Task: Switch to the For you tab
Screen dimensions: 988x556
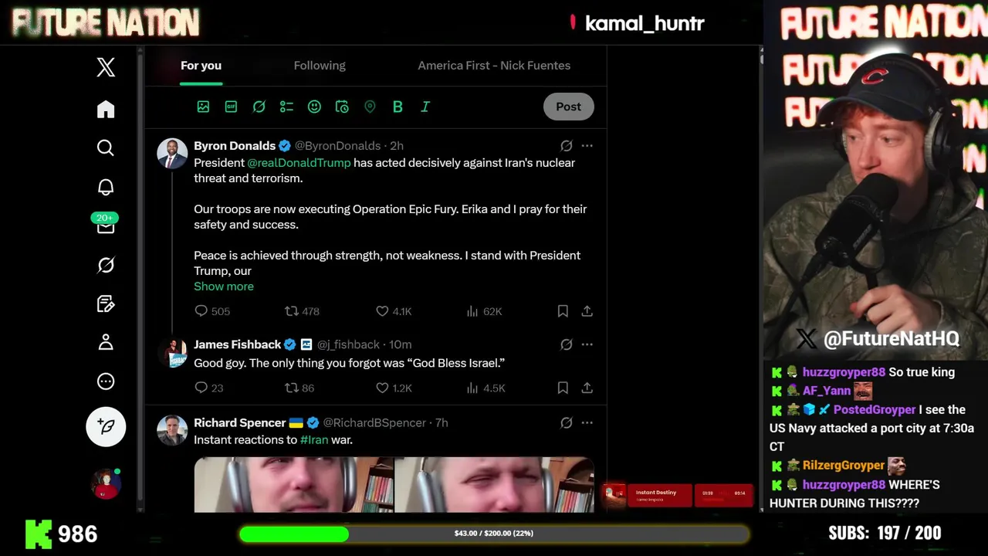Action: pos(201,66)
